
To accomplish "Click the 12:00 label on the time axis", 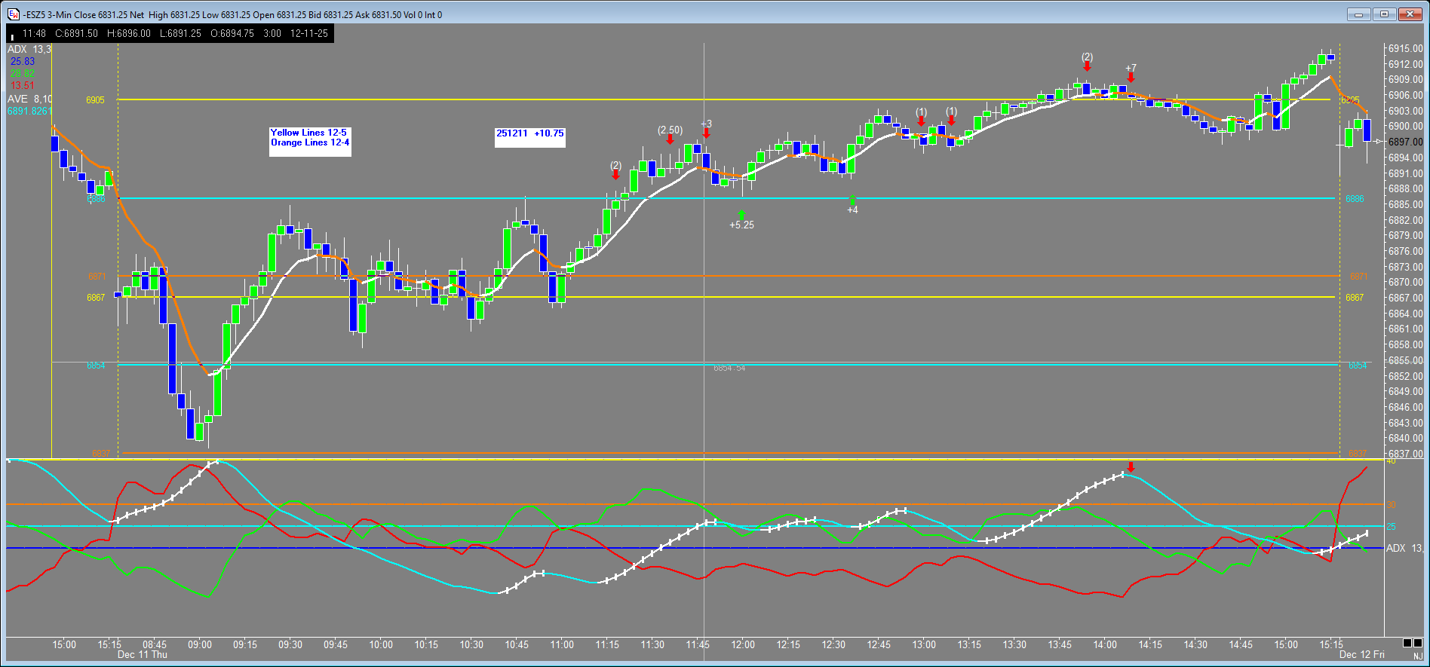I will pos(743,644).
